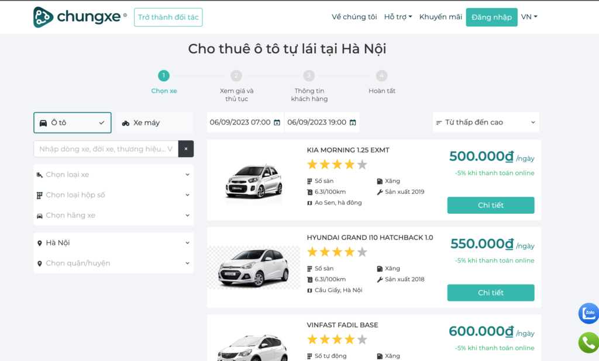
Task: Click the sort lines icon
Action: pos(439,123)
